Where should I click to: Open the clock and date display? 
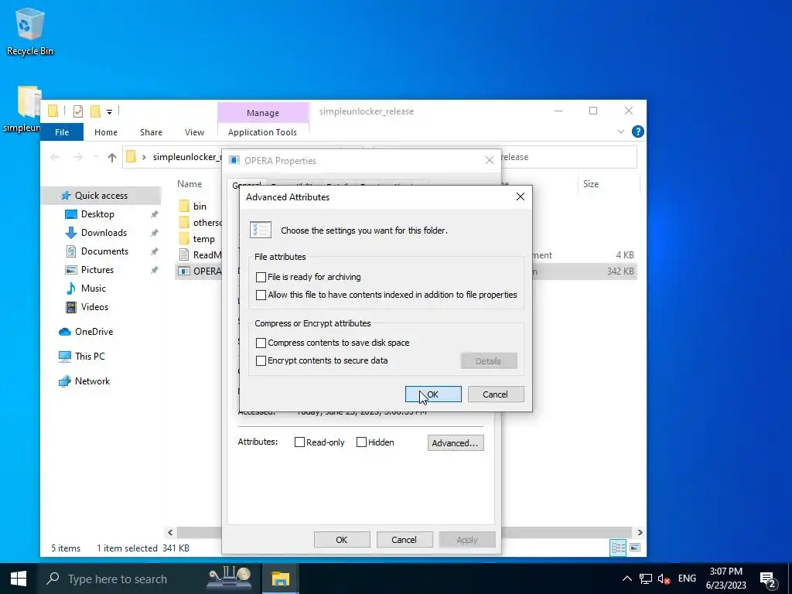coord(725,579)
